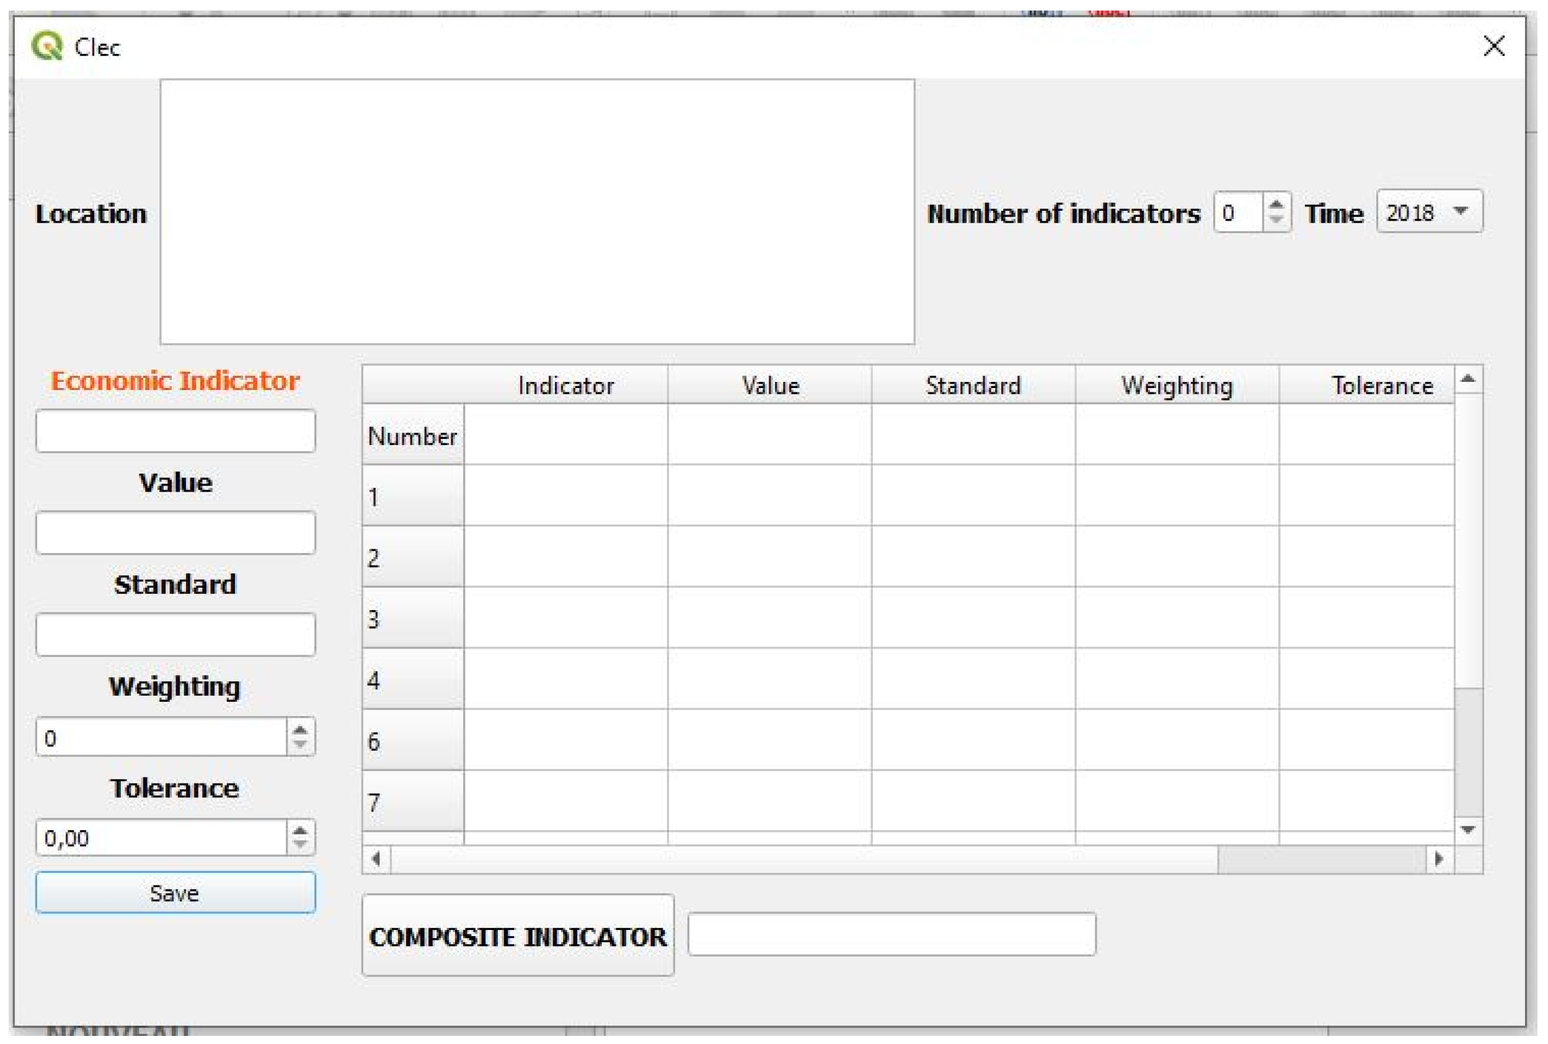Close the Clec dialog window
Viewport: 1548px width, 1044px height.
[x=1494, y=46]
